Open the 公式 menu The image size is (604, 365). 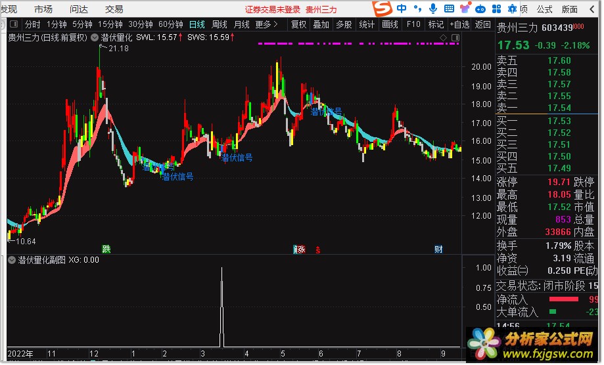coord(545,9)
